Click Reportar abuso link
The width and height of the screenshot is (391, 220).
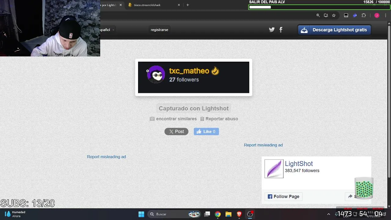[219, 119]
